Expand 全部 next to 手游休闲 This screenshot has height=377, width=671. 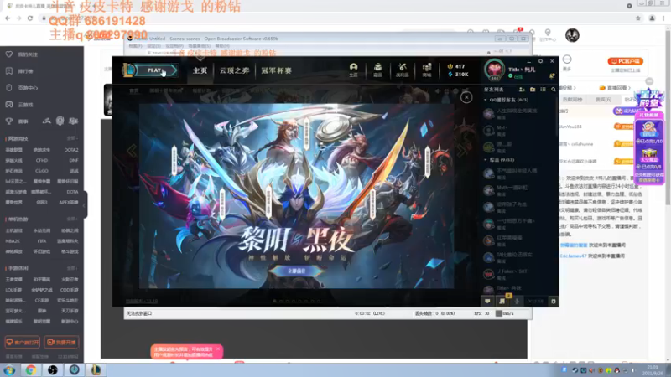[x=71, y=268]
